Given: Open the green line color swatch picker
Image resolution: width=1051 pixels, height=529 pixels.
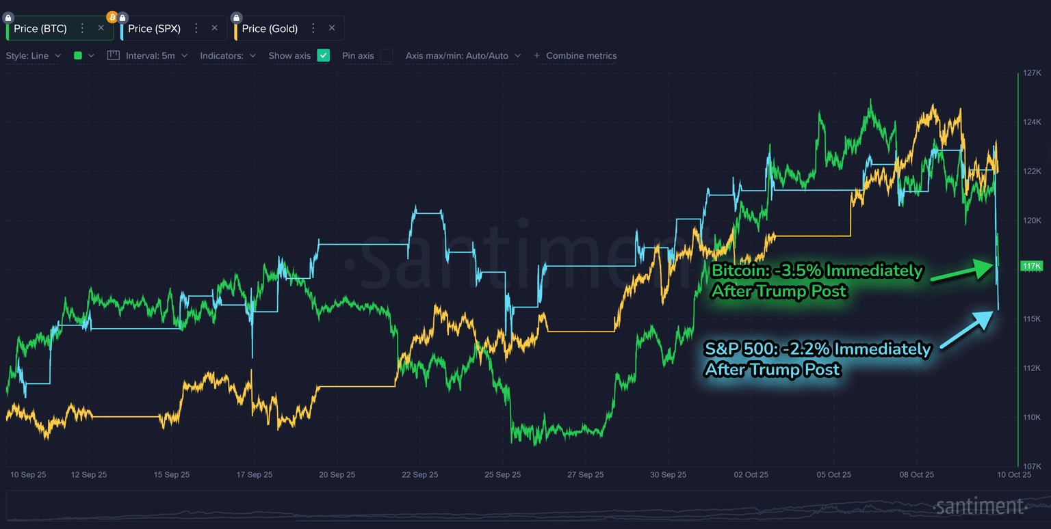Looking at the screenshot, I should point(83,55).
